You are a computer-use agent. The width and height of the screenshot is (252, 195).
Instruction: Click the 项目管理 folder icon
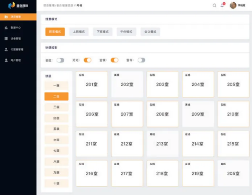click(x=6, y=17)
